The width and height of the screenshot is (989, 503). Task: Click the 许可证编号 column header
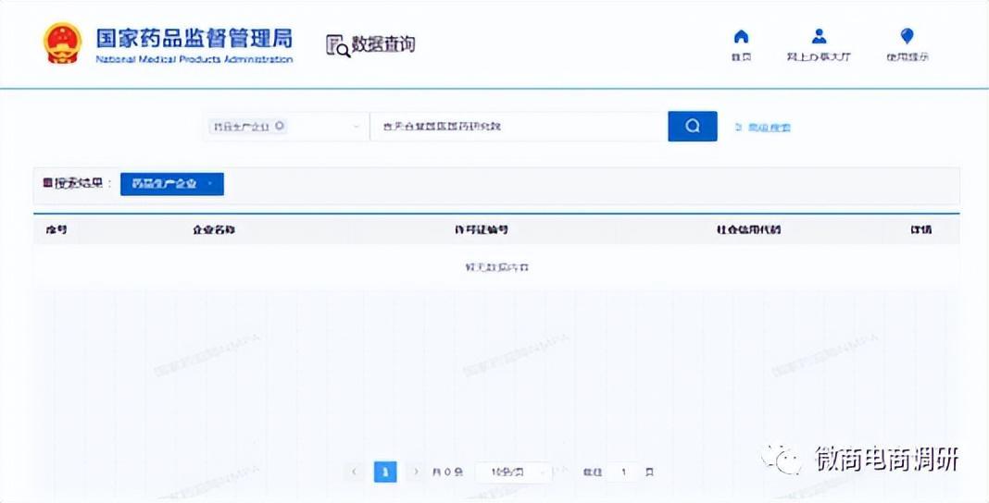[x=481, y=229]
